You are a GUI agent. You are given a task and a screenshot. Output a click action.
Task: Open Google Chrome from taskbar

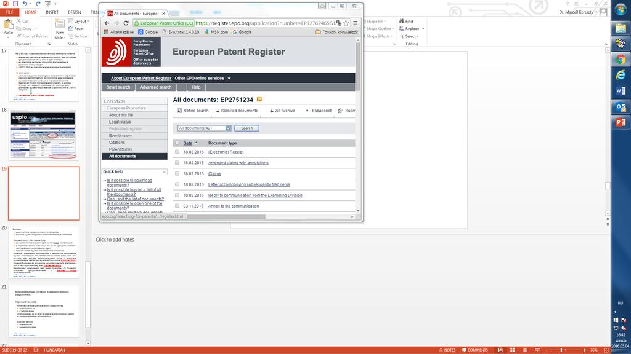click(x=621, y=60)
